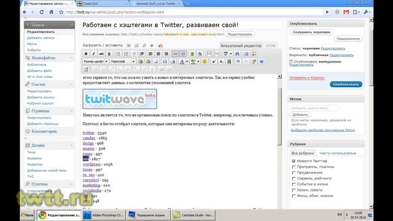This screenshot has height=221, width=393.
Task: Expand the Плагины sidebar menu arrow
Action: (x=71, y=184)
